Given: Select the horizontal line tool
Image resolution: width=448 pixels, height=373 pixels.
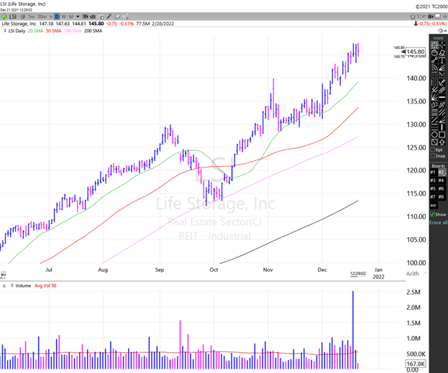Looking at the screenshot, I should 442,97.
